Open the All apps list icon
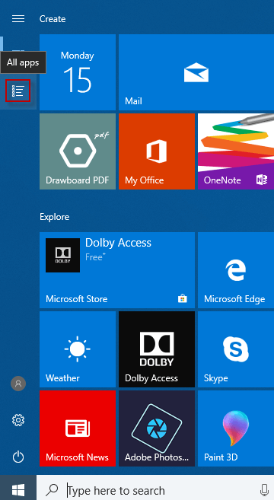The height and width of the screenshot is (500, 274). tap(18, 91)
